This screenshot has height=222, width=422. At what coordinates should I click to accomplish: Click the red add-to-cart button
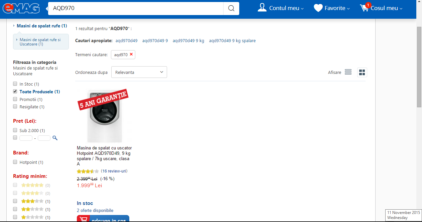103,219
